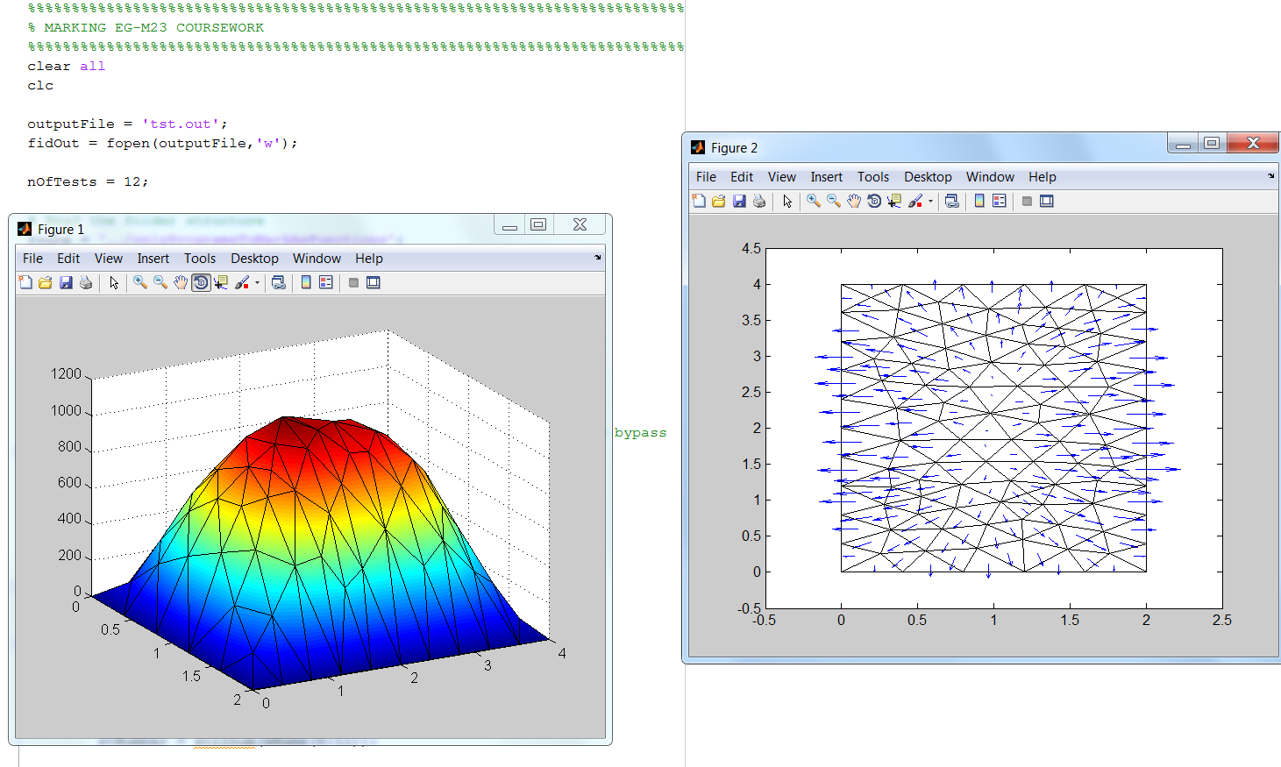The image size is (1281, 767).
Task: Open the View menu in Figure 2
Action: (x=782, y=177)
